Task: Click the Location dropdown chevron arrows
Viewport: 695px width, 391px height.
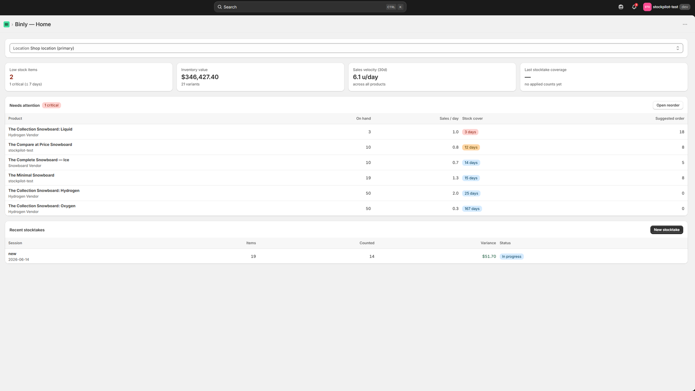Action: click(678, 48)
